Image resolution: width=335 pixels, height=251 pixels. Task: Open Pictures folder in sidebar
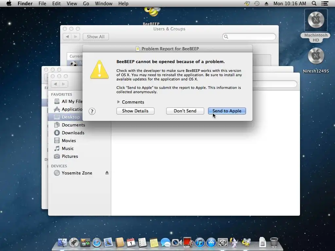click(66, 157)
